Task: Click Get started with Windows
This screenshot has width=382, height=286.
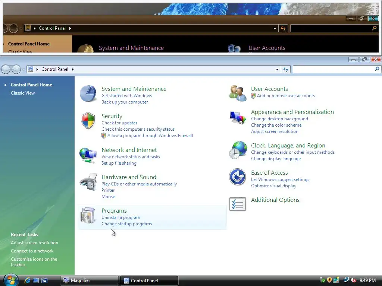Action: [x=127, y=96]
